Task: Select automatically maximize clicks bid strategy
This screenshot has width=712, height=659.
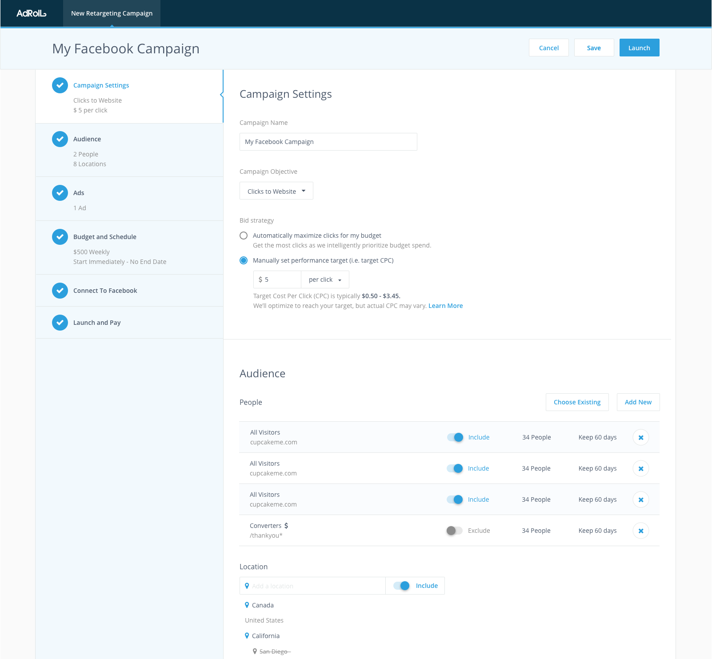Action: tap(244, 236)
